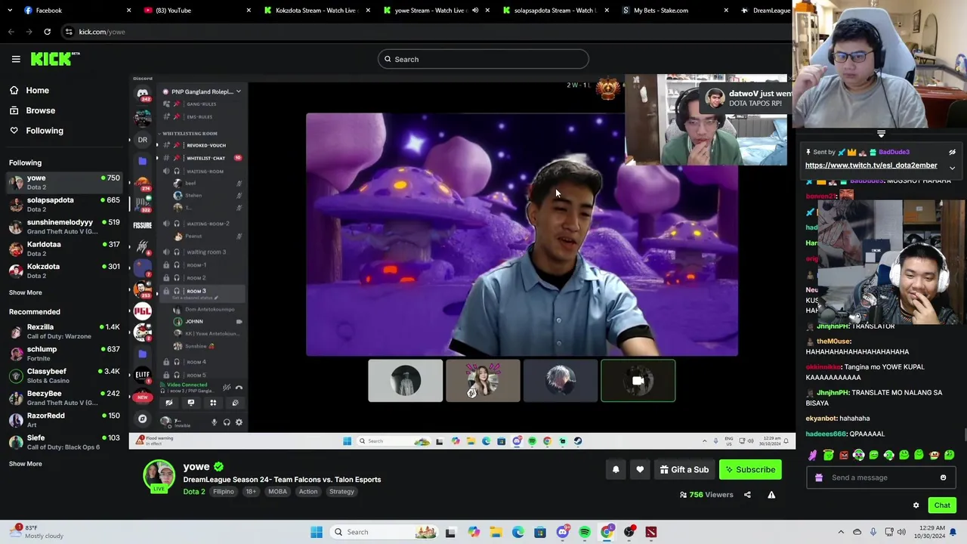Open gift icon in chat input
967x544 pixels.
(818, 478)
